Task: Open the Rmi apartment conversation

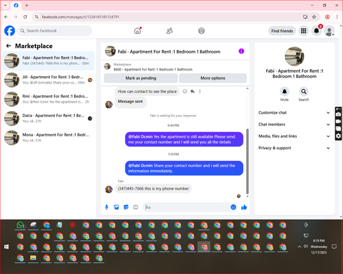Action: [x=48, y=99]
